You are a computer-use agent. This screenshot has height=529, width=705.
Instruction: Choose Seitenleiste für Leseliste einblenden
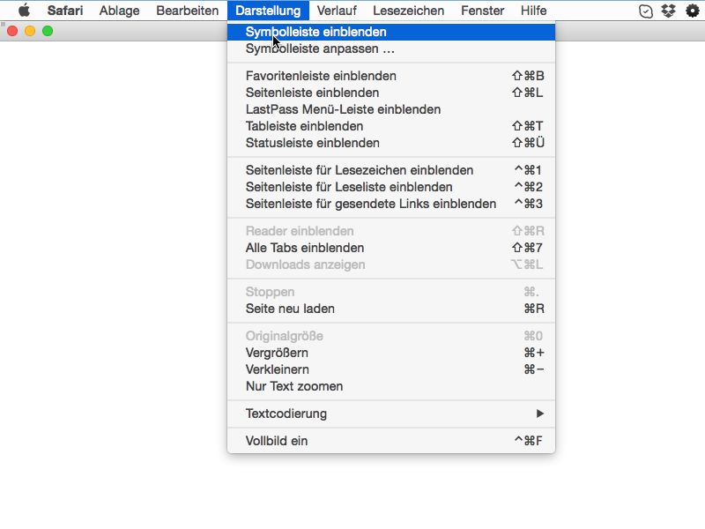(391, 187)
